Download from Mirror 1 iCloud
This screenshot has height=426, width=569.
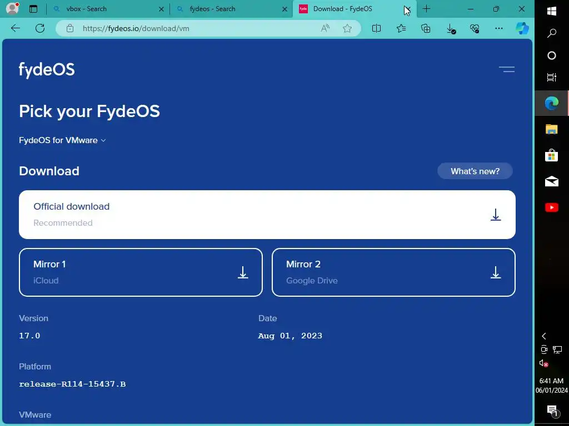[x=141, y=272]
